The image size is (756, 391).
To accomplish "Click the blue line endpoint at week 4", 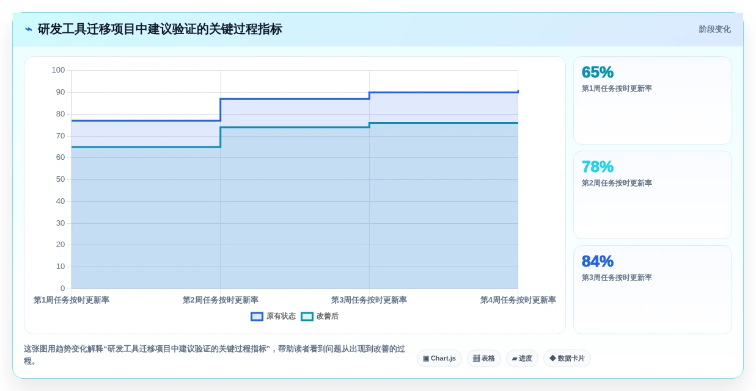I will (518, 92).
